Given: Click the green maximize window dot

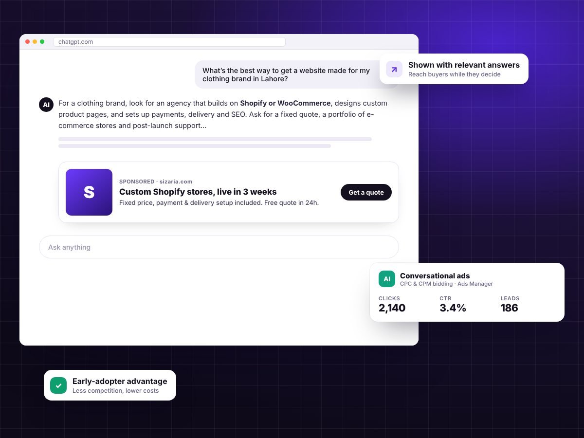Looking at the screenshot, I should 42,42.
